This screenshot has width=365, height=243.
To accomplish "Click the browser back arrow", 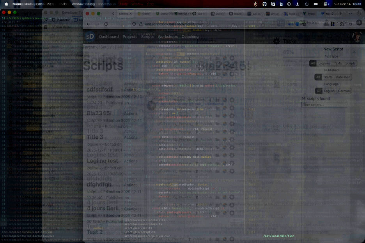I will pyautogui.click(x=89, y=24).
